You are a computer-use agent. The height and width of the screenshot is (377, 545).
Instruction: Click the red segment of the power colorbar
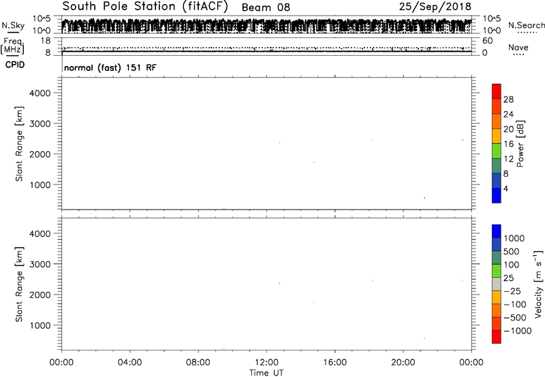497,92
